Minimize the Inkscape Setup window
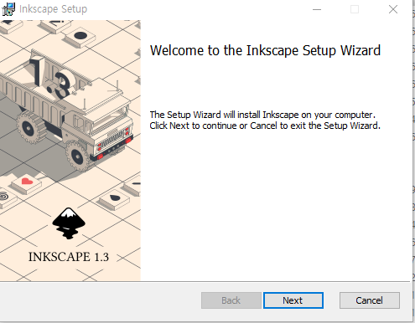The height and width of the screenshot is (323, 415). (317, 9)
